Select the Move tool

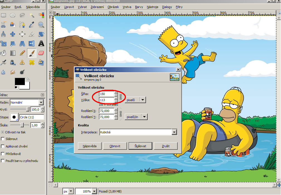(13, 34)
